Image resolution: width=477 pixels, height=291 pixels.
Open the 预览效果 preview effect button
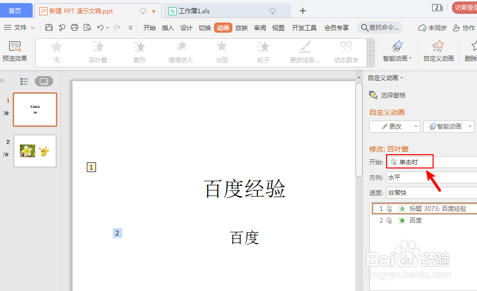tap(15, 52)
